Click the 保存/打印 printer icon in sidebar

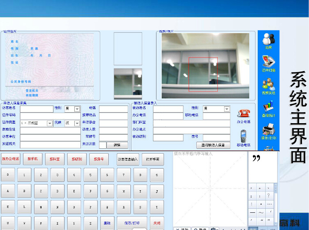pyautogui.click(x=268, y=131)
